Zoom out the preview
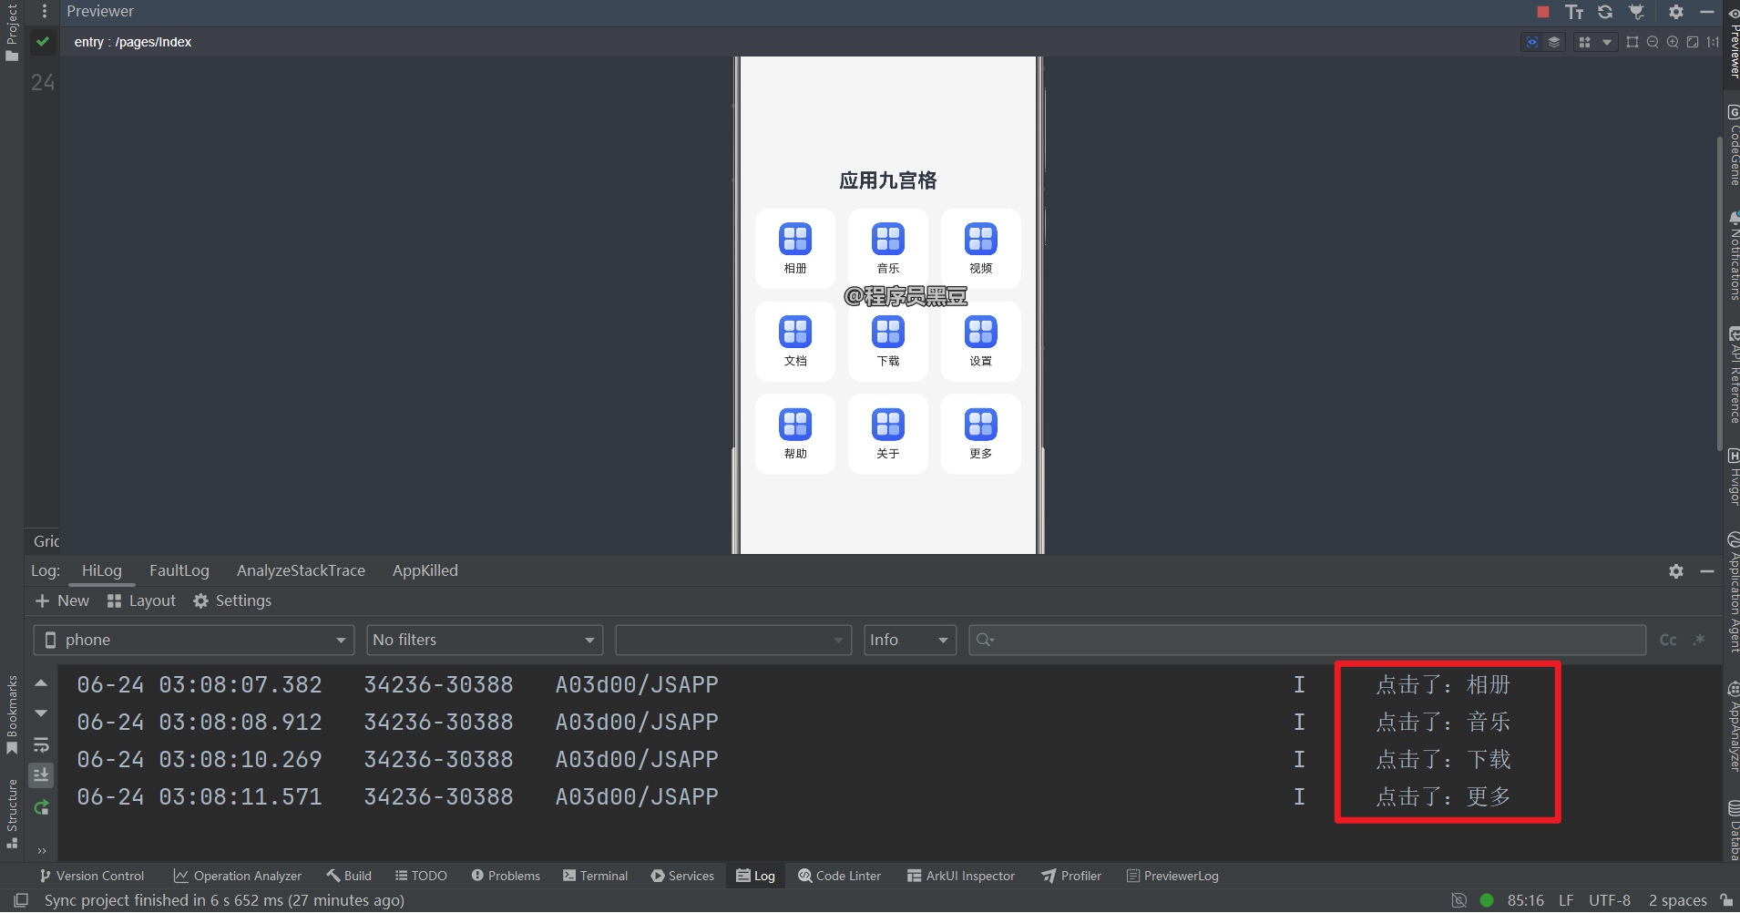The height and width of the screenshot is (913, 1740). point(1653,42)
